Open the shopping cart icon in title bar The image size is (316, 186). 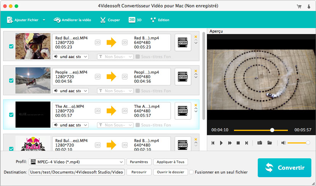299,6
